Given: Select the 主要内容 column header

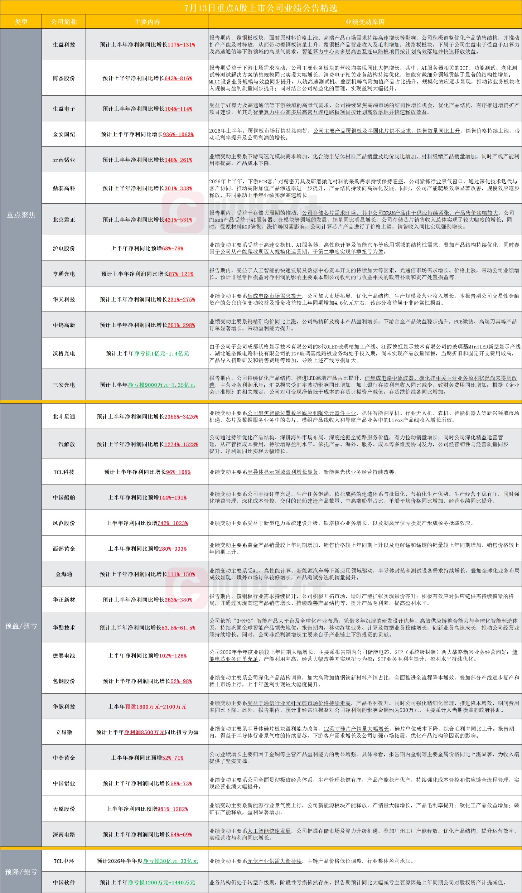Looking at the screenshot, I should (x=147, y=22).
